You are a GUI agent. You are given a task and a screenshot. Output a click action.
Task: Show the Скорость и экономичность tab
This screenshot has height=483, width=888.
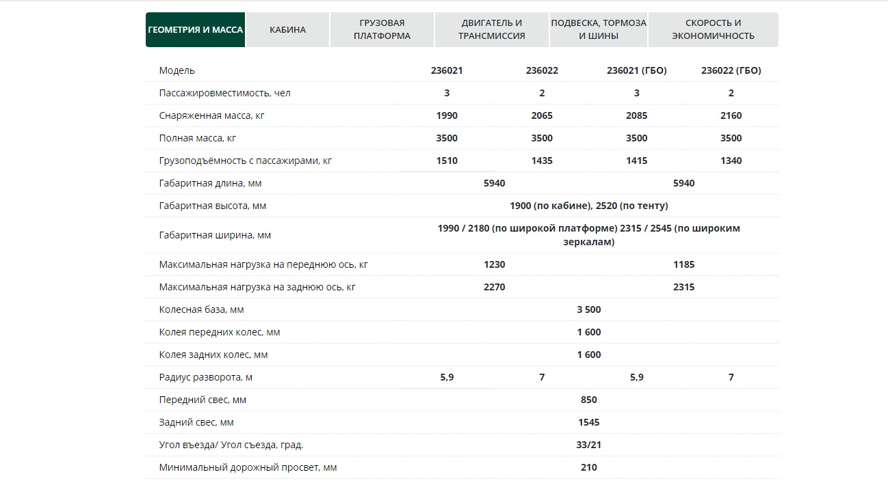(x=713, y=30)
